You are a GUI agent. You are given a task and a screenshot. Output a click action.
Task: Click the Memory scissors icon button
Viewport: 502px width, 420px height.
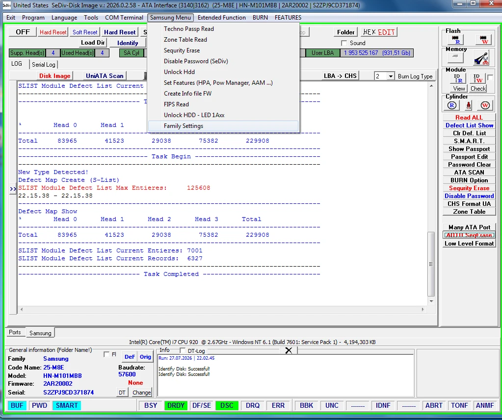pos(481,58)
